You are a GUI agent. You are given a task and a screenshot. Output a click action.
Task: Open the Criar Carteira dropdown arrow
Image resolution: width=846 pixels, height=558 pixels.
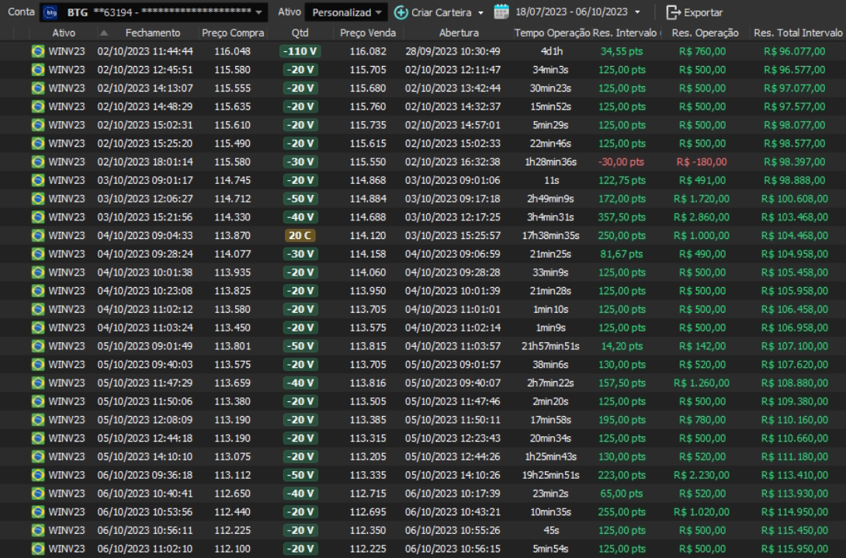(480, 12)
